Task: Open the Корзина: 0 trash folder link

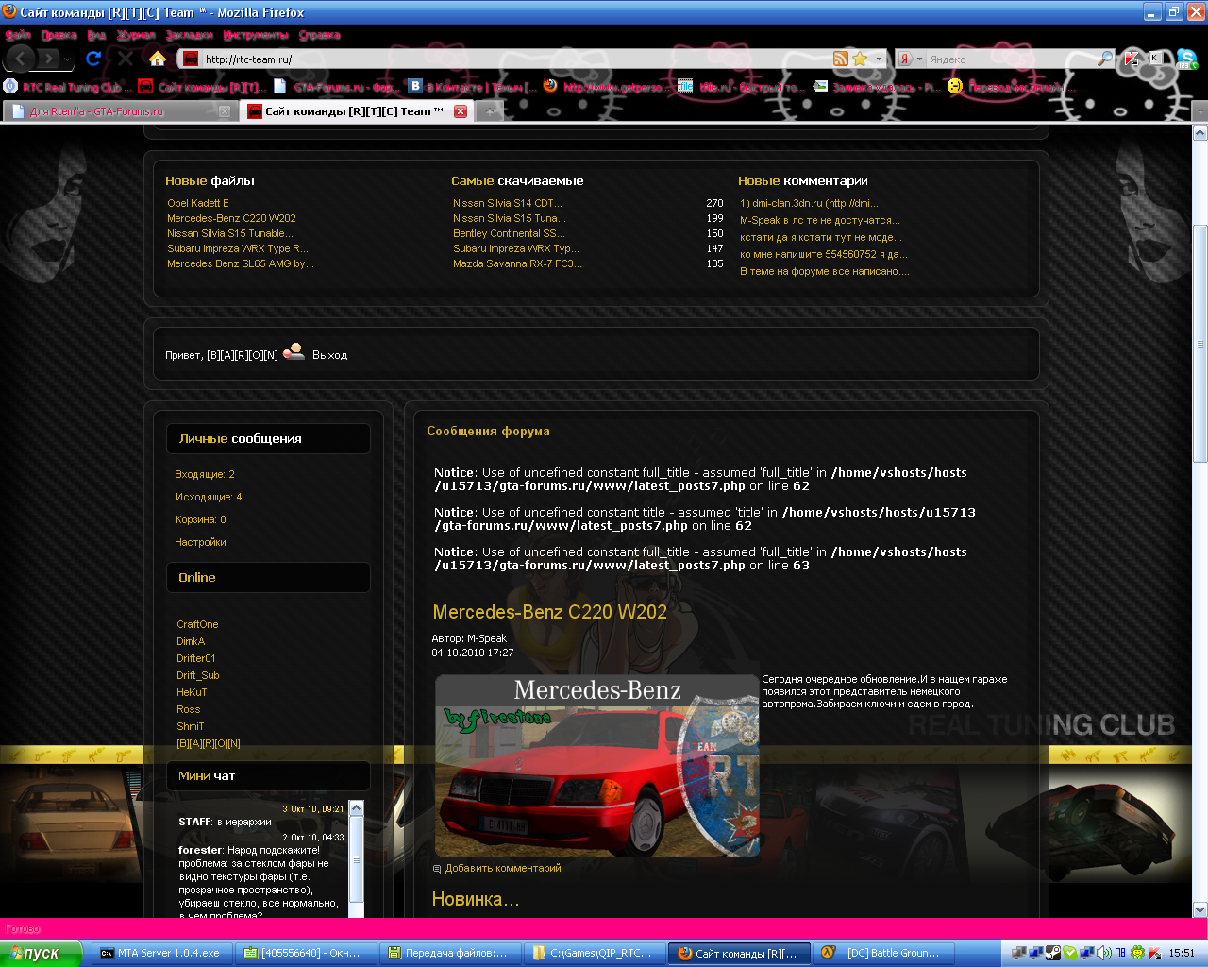Action: 201,519
